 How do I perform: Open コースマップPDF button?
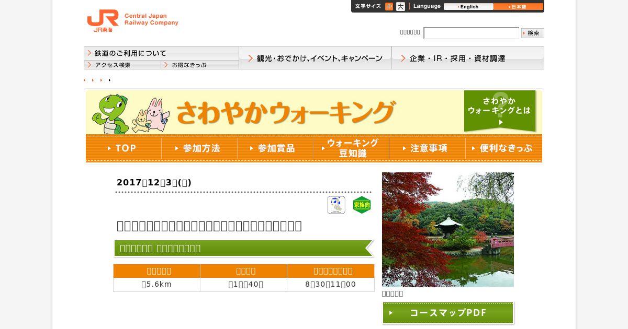click(448, 313)
